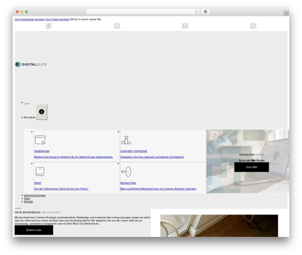Focus the browser address bar

click(x=143, y=12)
